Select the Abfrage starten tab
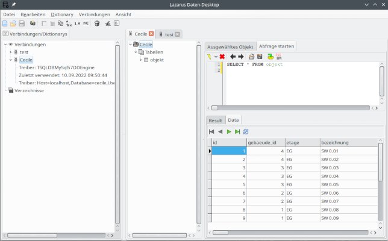The image size is (388, 241). coord(277,46)
